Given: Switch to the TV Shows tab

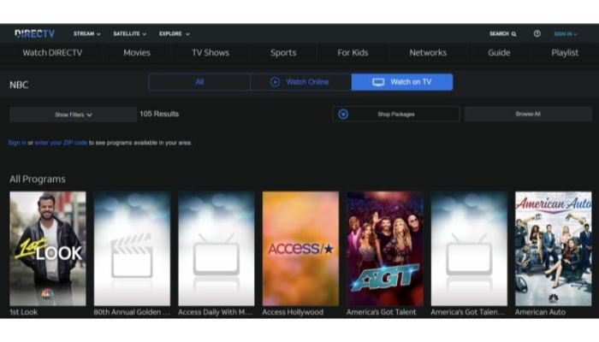Looking at the screenshot, I should pyautogui.click(x=211, y=53).
